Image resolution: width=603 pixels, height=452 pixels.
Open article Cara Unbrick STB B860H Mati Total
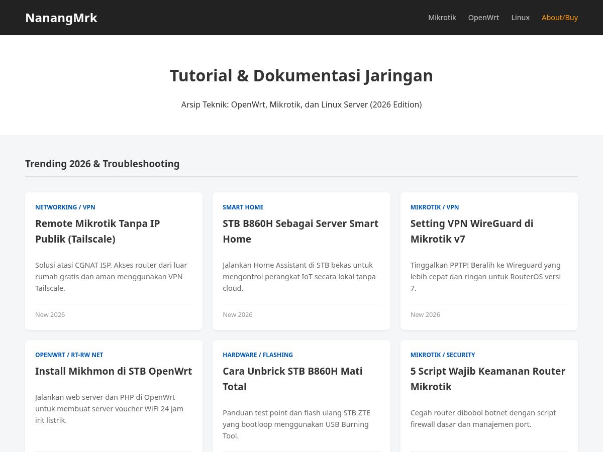292,379
